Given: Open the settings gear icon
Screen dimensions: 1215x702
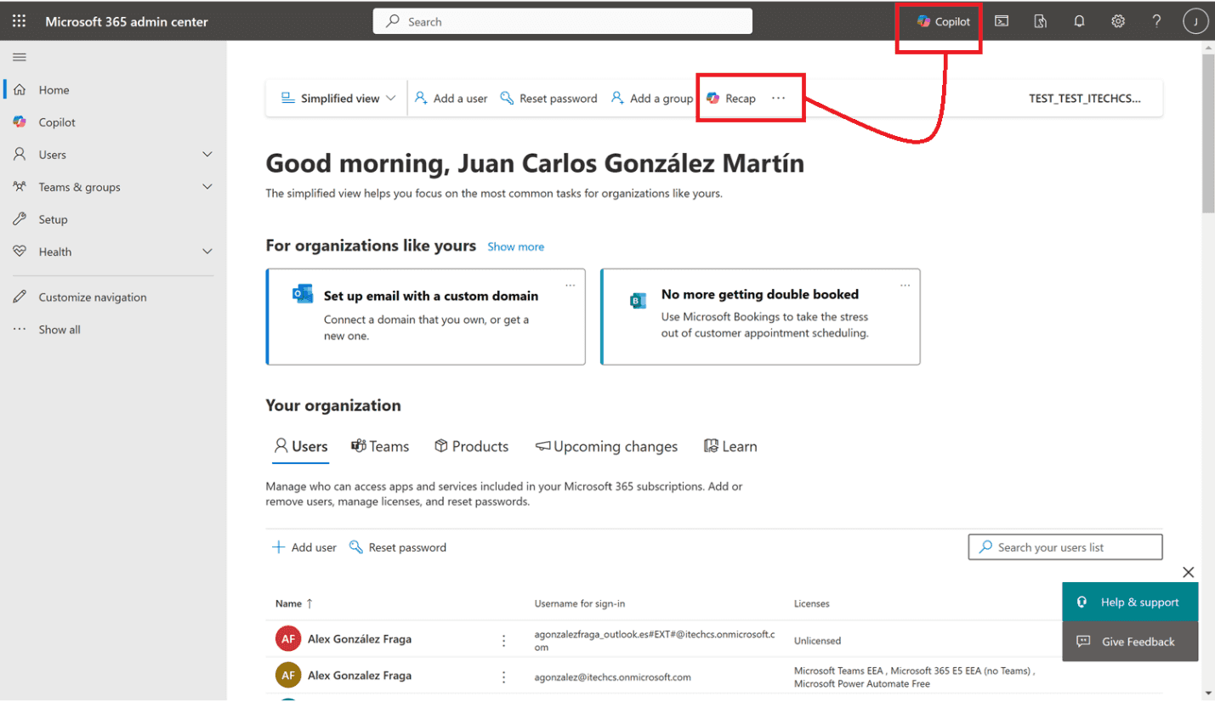Looking at the screenshot, I should (x=1118, y=21).
